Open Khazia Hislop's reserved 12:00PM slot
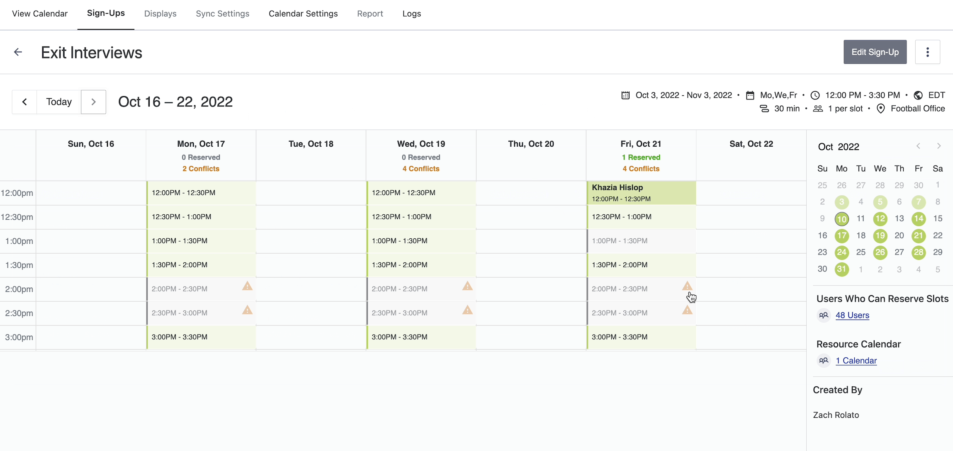Image resolution: width=953 pixels, height=451 pixels. coord(641,193)
